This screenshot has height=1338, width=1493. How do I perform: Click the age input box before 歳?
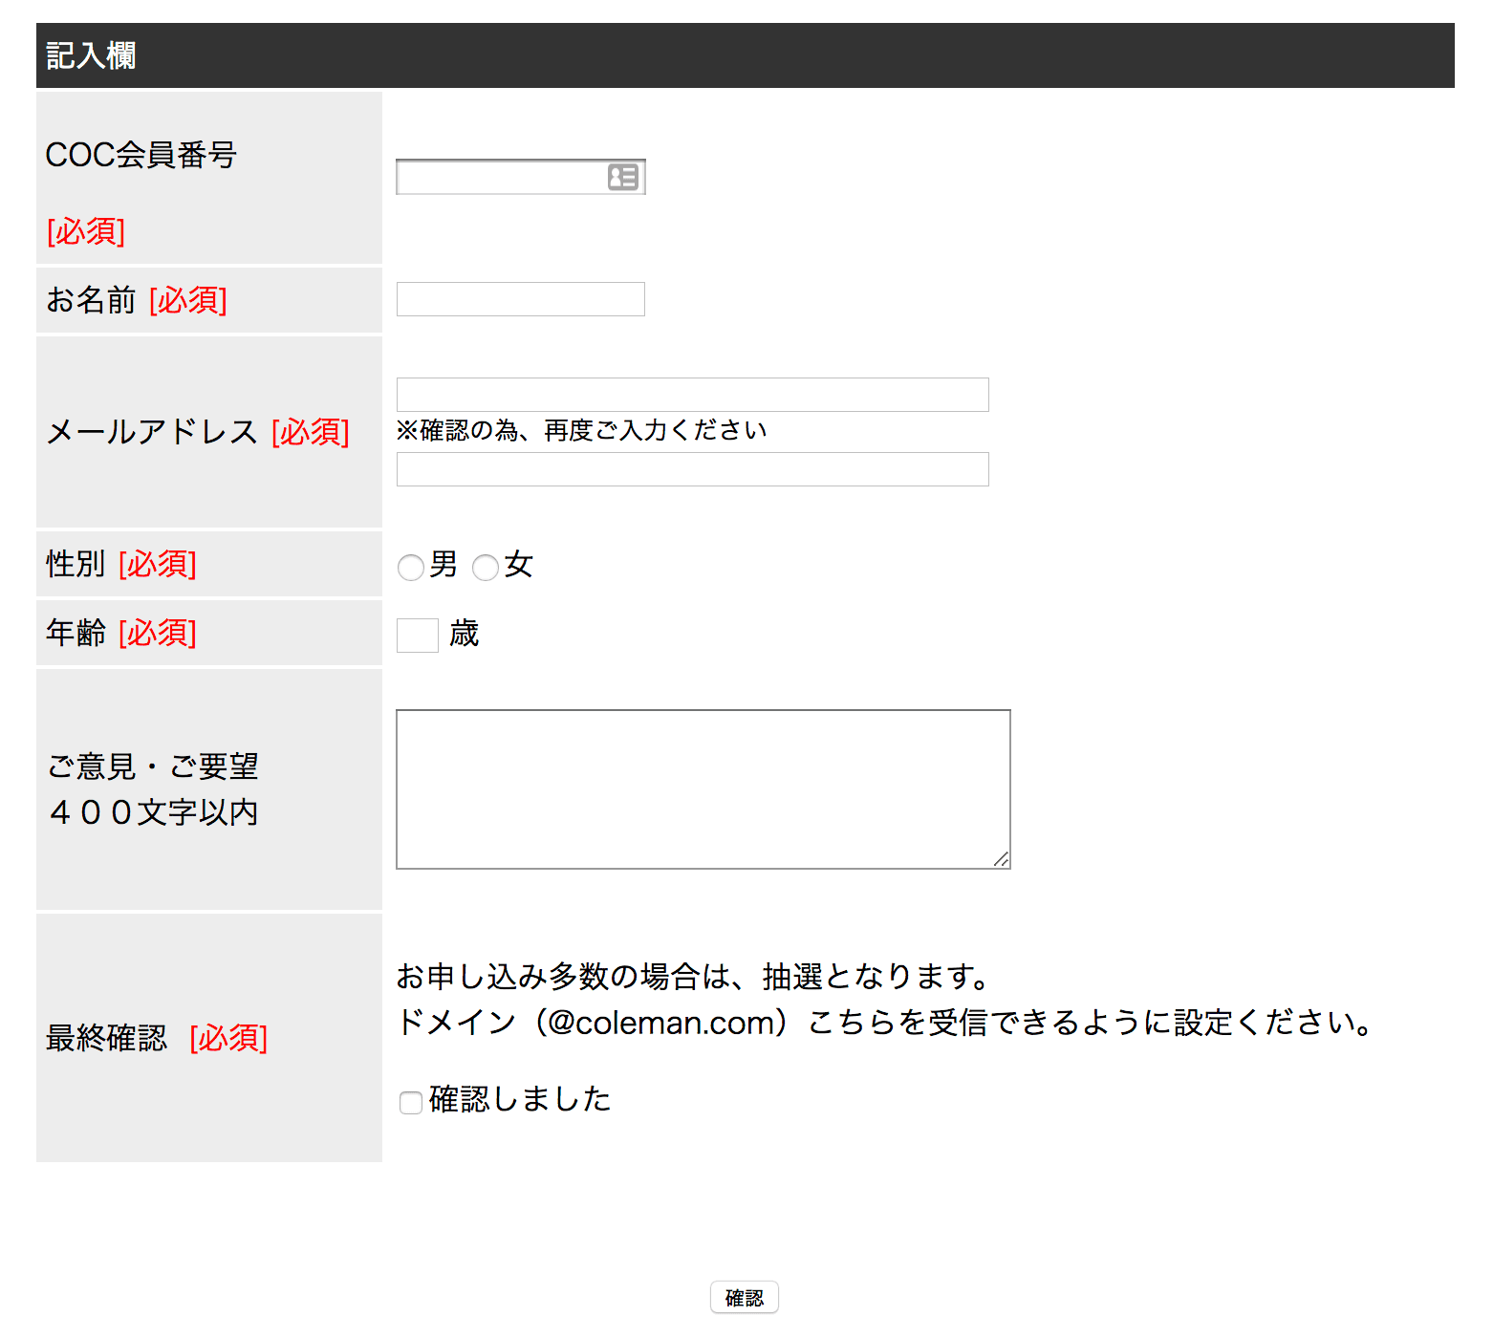click(417, 636)
